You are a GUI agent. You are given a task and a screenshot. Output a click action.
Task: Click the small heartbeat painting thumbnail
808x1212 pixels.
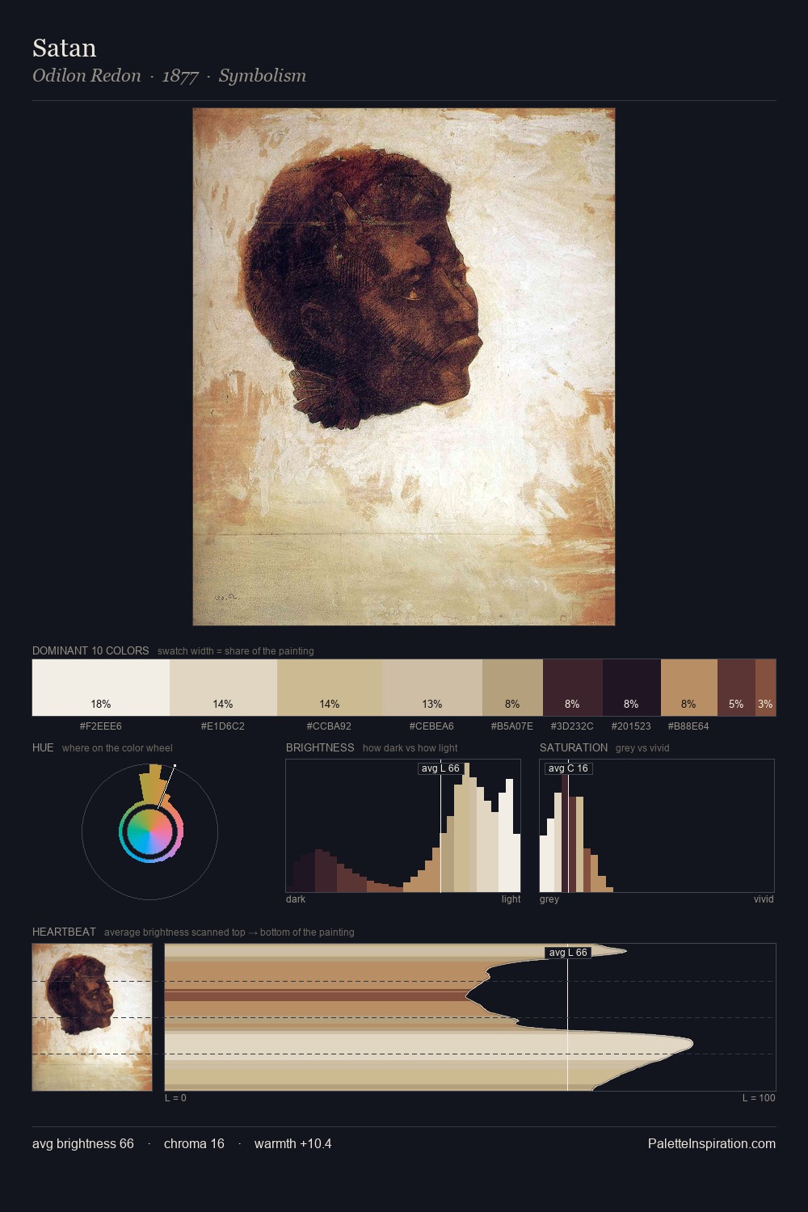click(92, 1017)
